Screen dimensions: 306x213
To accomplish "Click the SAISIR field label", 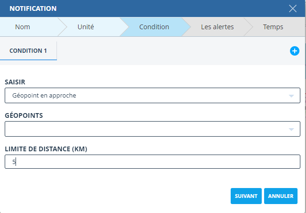I will (x=15, y=82).
